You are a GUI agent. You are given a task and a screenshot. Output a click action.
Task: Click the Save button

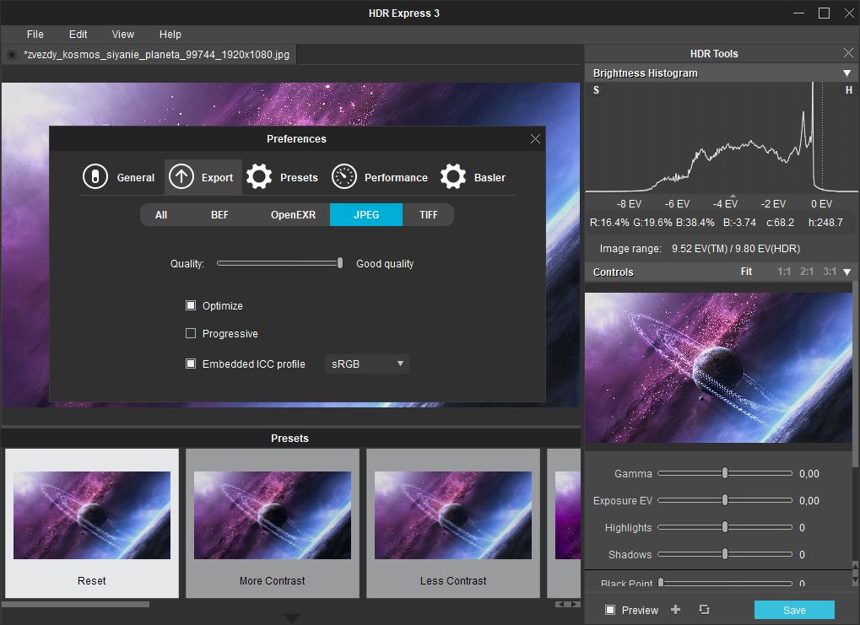click(794, 610)
